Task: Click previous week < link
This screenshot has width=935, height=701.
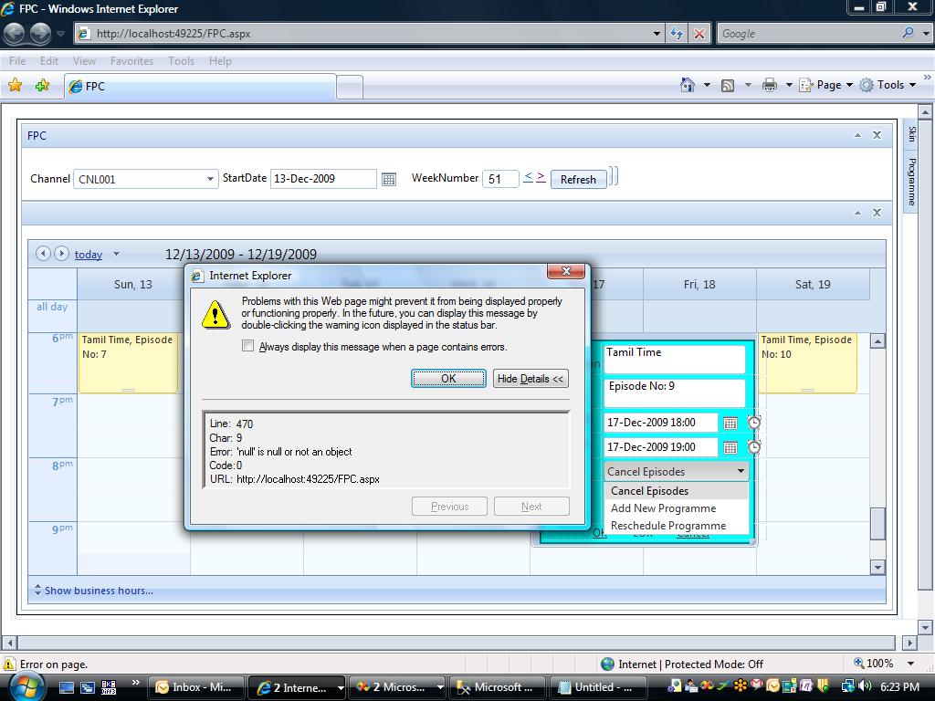Action: [x=528, y=177]
